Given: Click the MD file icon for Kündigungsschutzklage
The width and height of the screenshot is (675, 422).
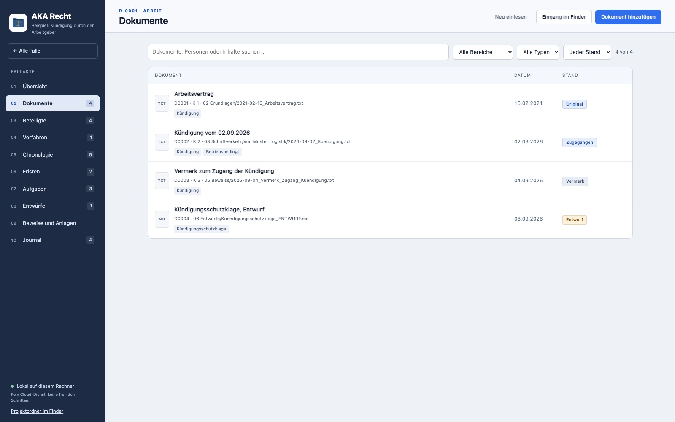Looking at the screenshot, I should click(162, 219).
